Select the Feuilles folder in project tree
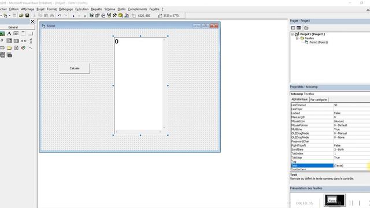This screenshot has height=208, width=370. point(309,38)
